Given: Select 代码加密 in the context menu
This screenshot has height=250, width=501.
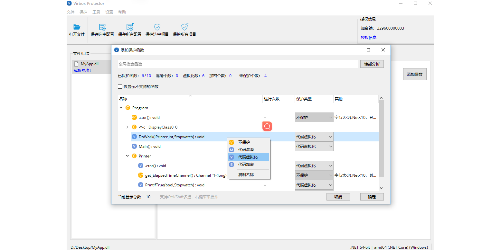Looking at the screenshot, I should click(x=246, y=165).
